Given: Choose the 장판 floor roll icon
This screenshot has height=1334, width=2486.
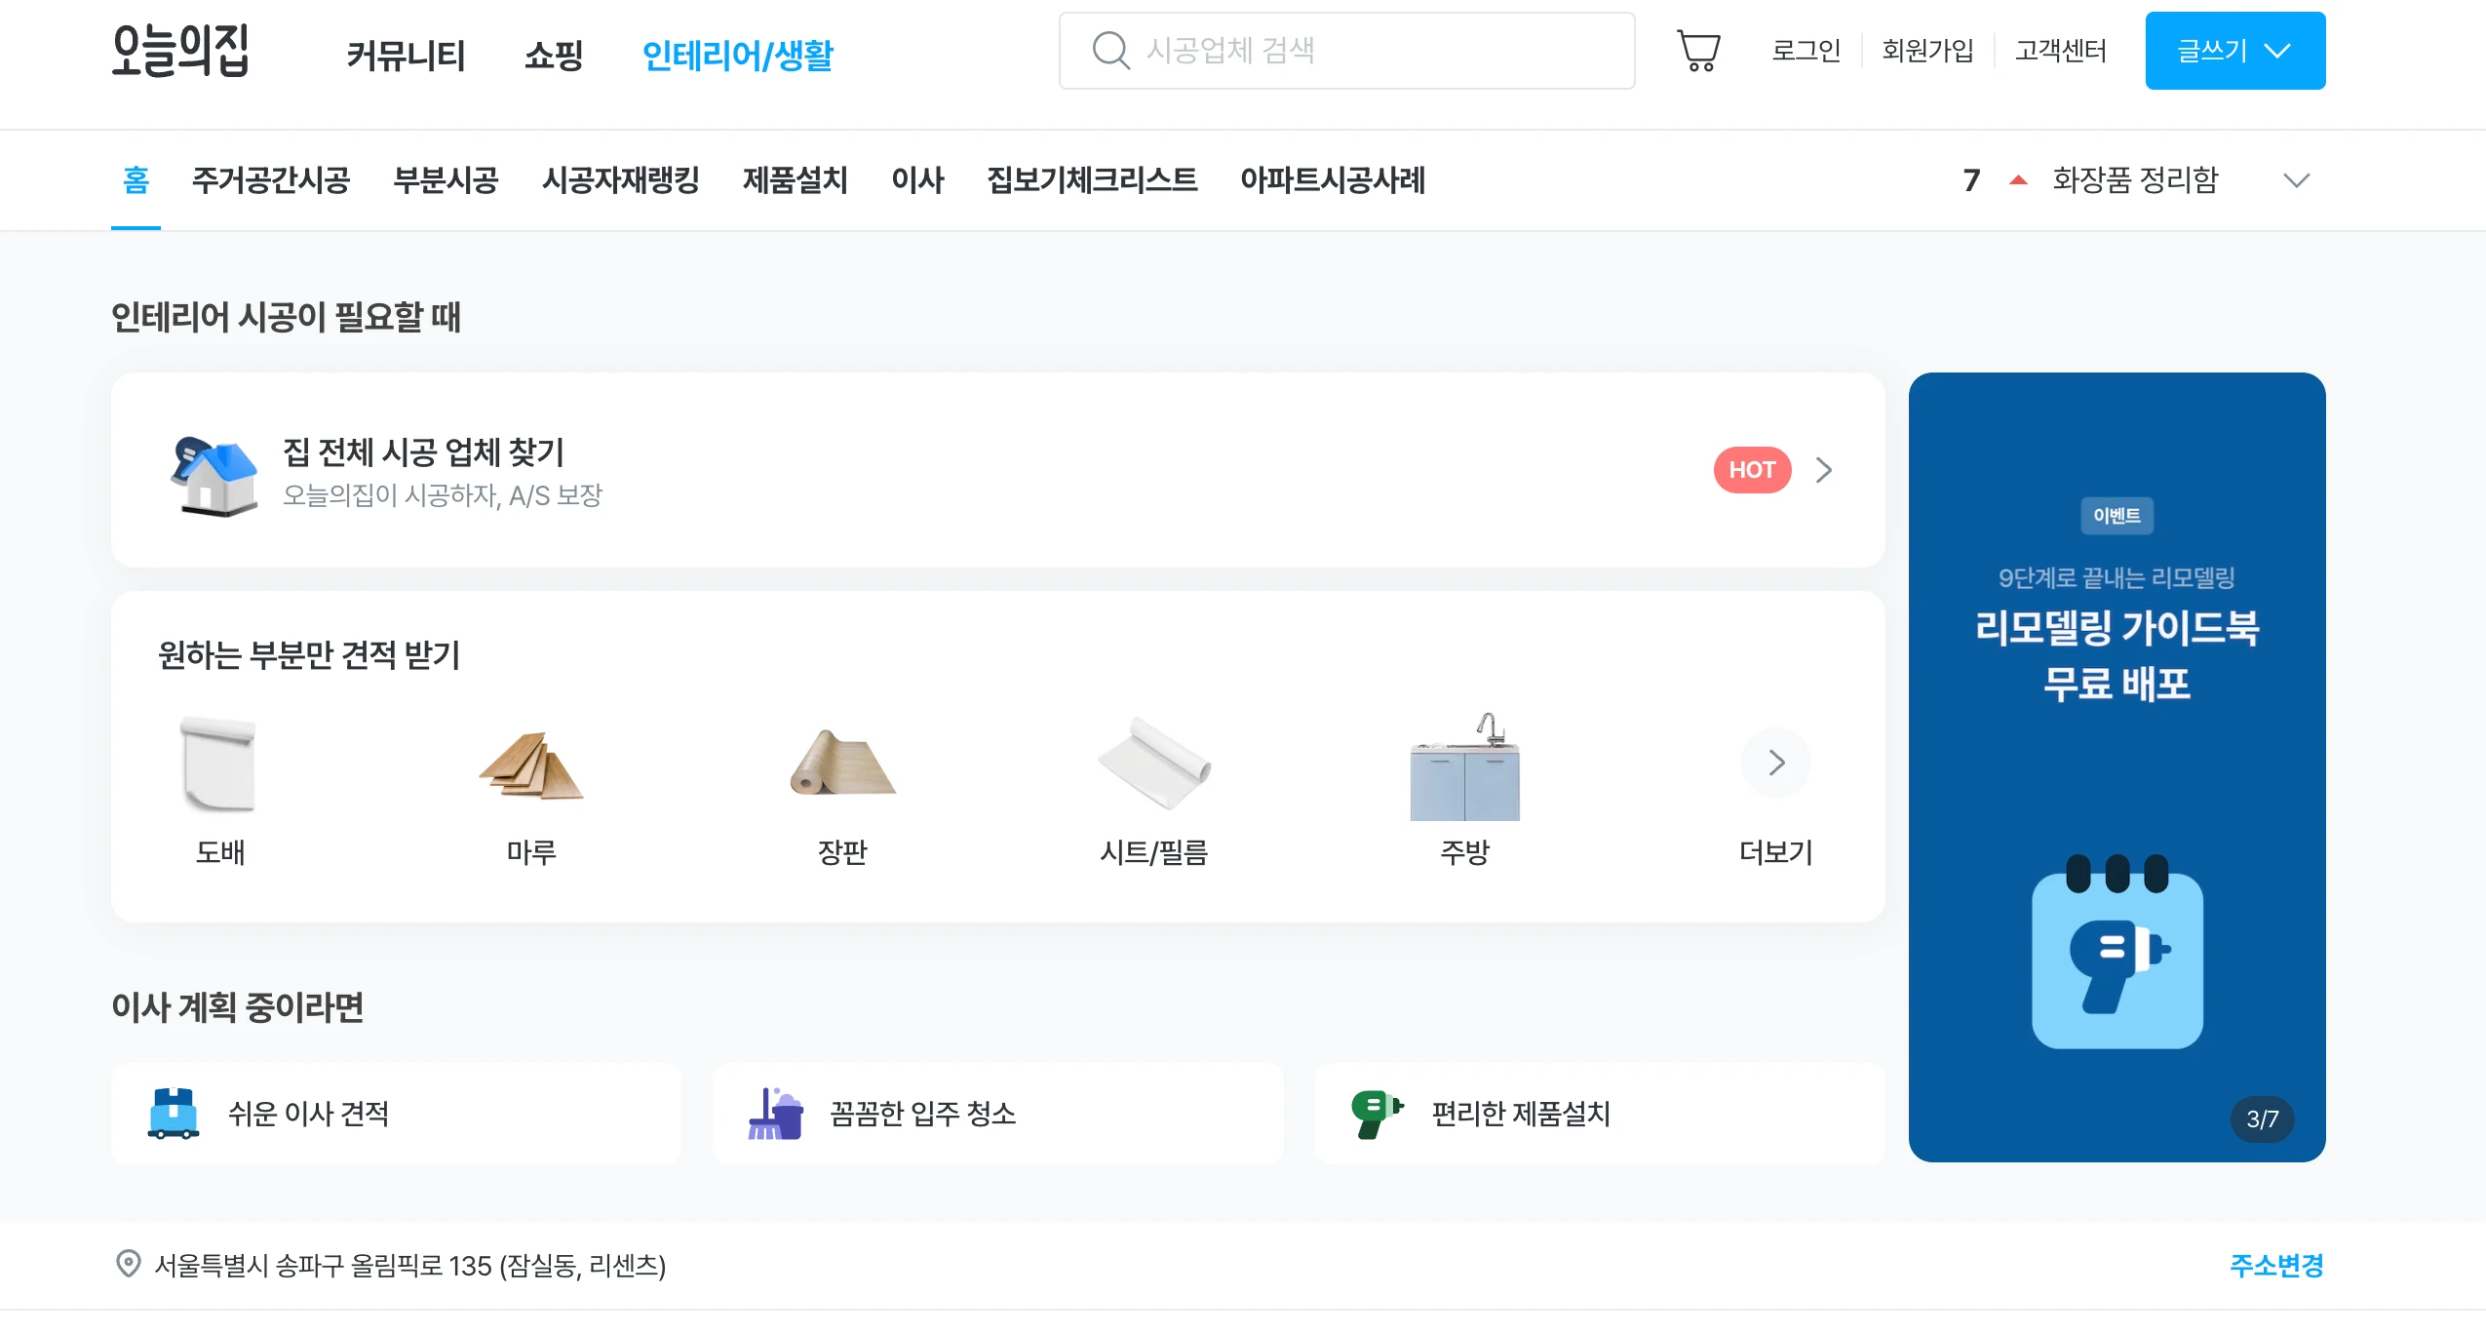Looking at the screenshot, I should pyautogui.click(x=841, y=765).
